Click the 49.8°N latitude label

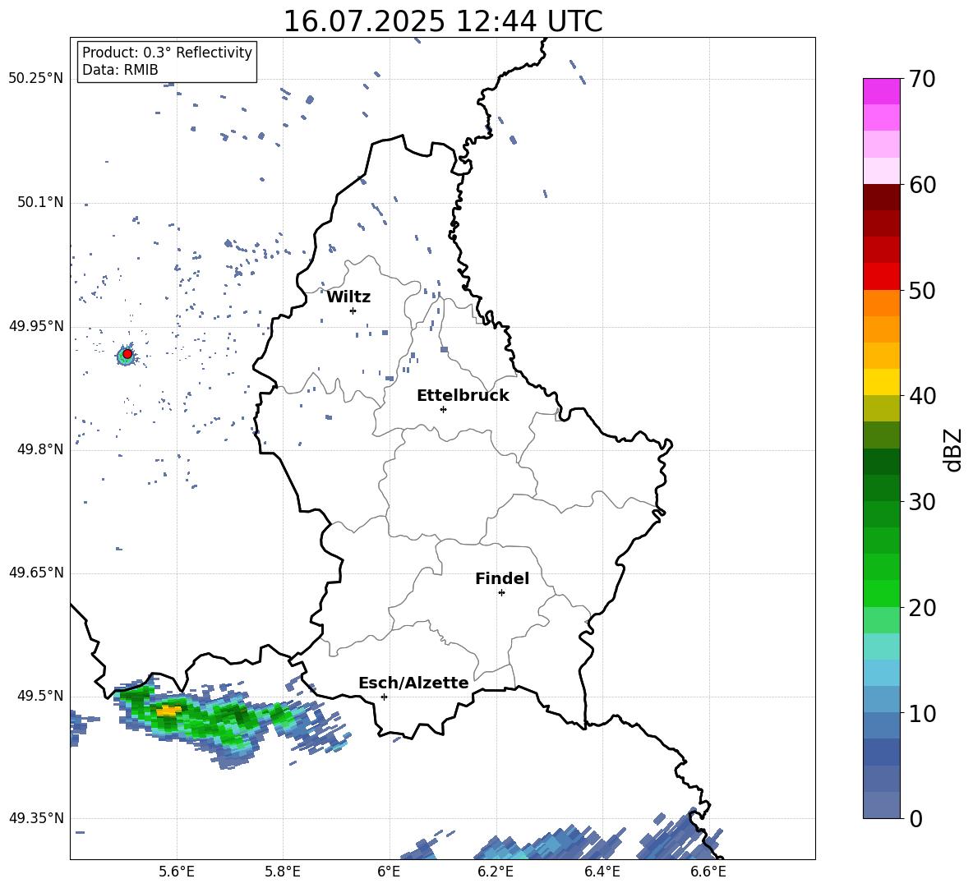(x=40, y=449)
